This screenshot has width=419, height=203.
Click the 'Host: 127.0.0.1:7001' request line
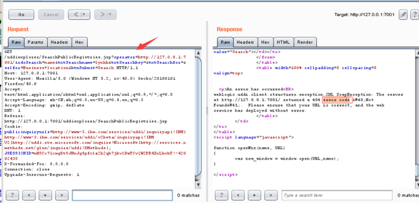coord(31,73)
